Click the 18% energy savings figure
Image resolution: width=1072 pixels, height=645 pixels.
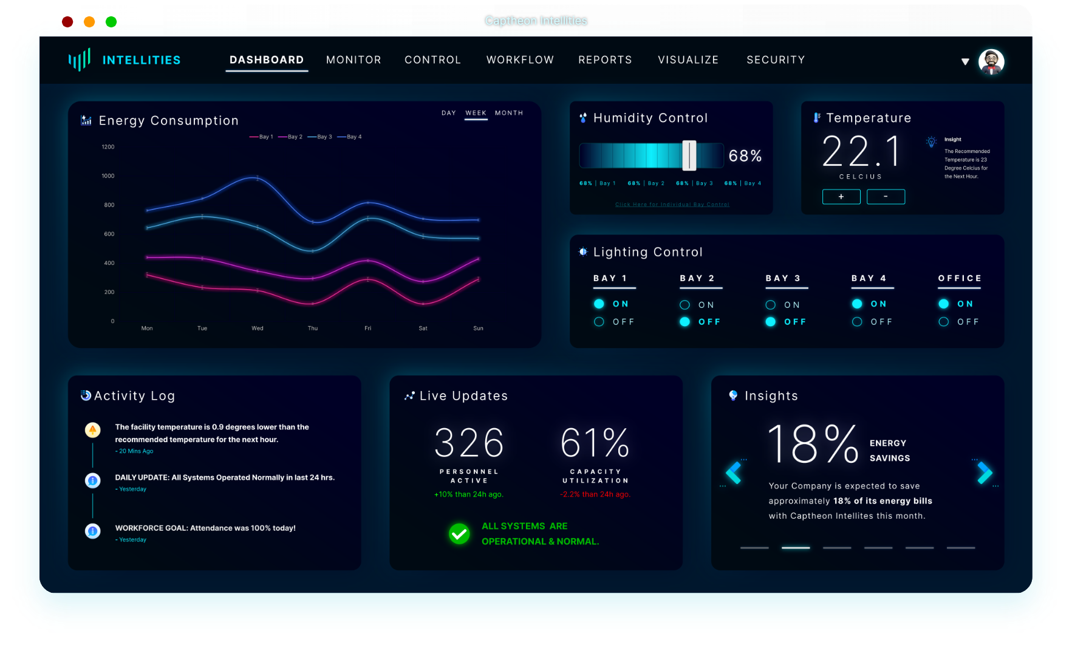pos(813,443)
